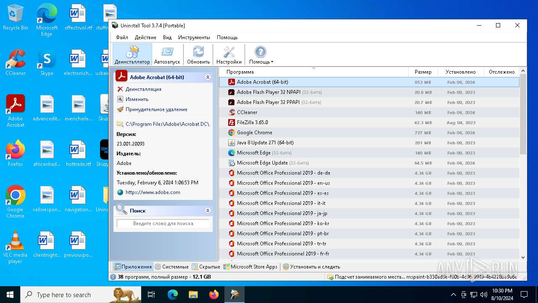Open the CCleaner desktop shortcut
The height and width of the screenshot is (303, 538).
[16, 63]
